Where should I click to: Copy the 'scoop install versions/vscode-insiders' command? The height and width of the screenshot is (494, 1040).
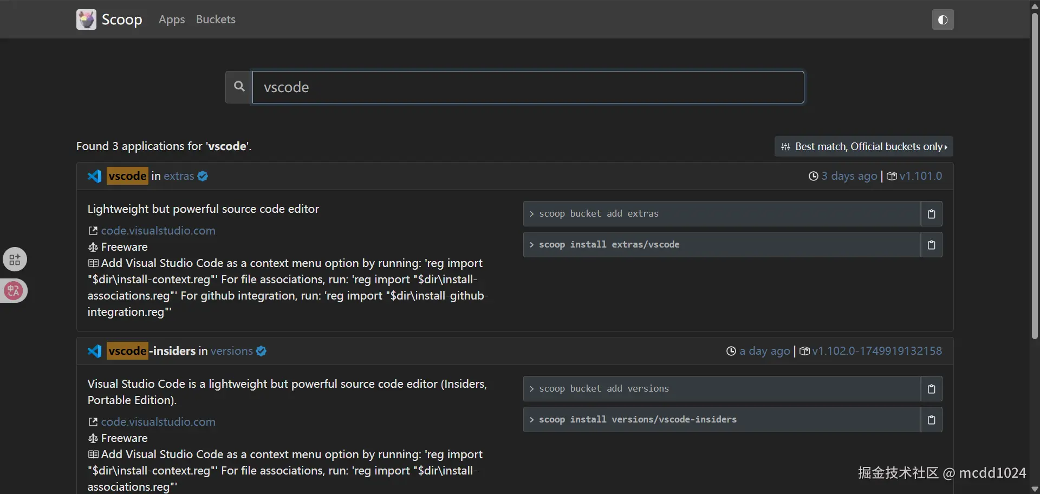pyautogui.click(x=931, y=420)
